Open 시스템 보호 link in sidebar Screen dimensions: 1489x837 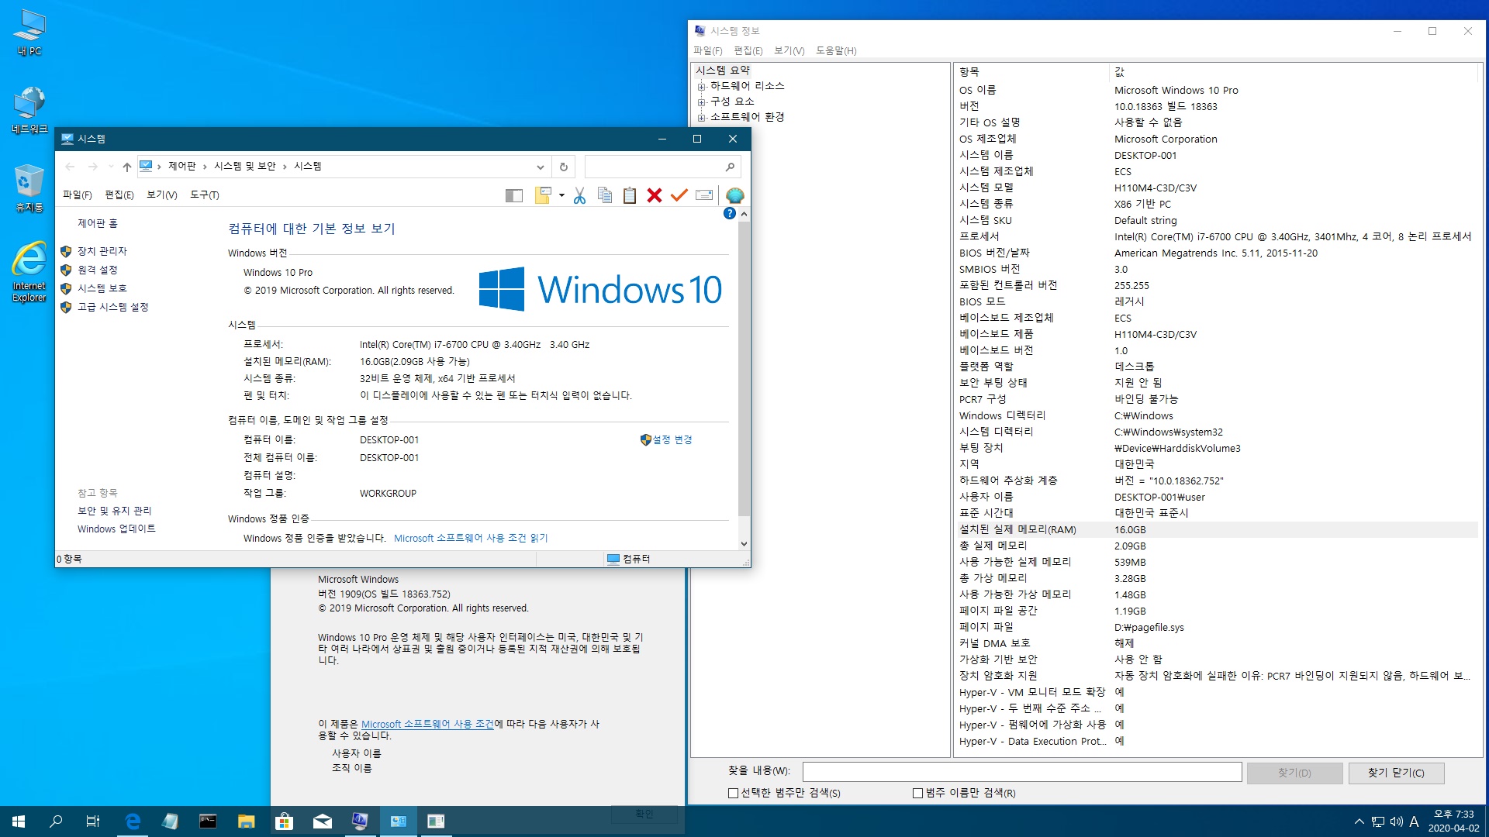102,288
